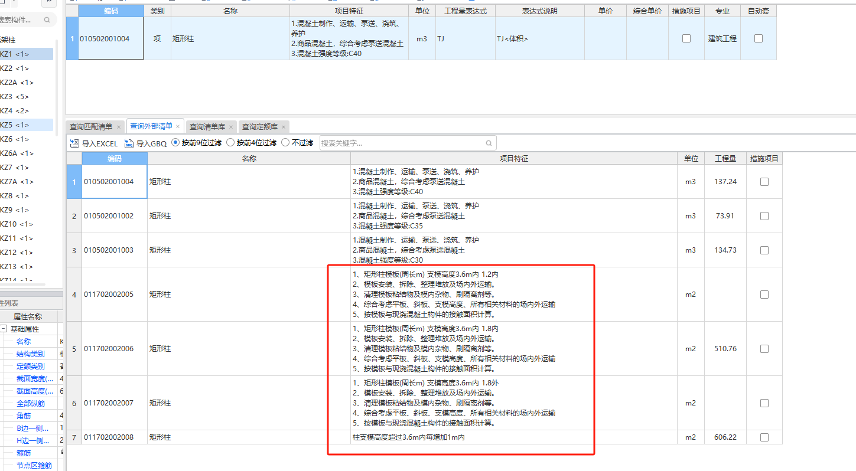Tick 自动套 checkbox in top table row

coord(759,38)
